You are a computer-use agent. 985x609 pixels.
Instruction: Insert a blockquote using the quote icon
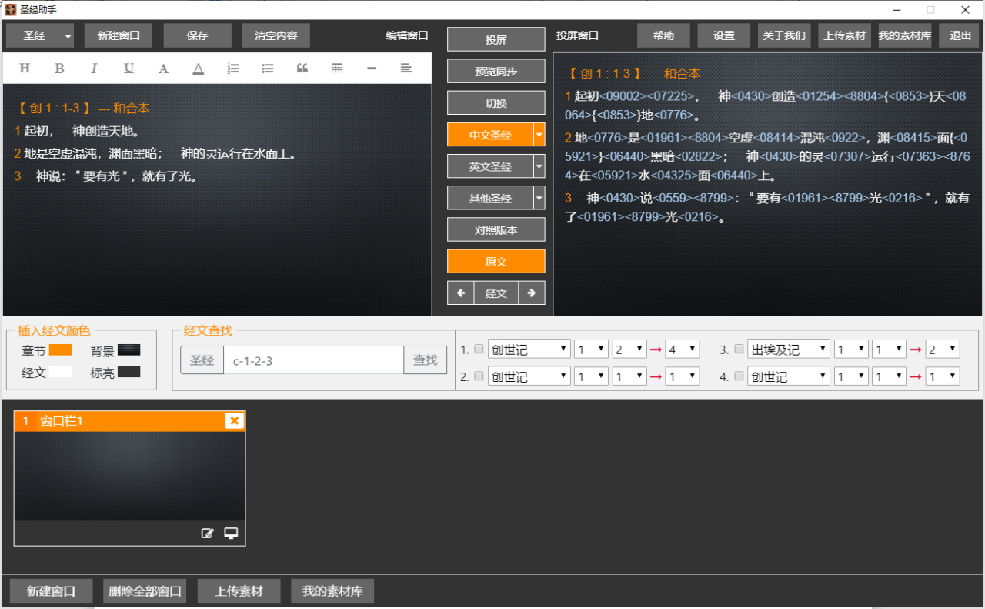pyautogui.click(x=302, y=69)
